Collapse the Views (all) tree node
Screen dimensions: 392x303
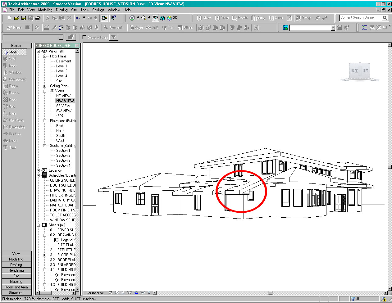point(39,51)
